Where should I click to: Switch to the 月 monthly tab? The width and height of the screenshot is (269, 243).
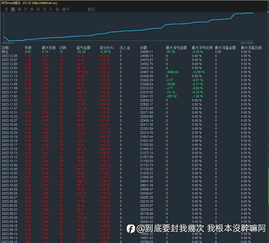26,9
